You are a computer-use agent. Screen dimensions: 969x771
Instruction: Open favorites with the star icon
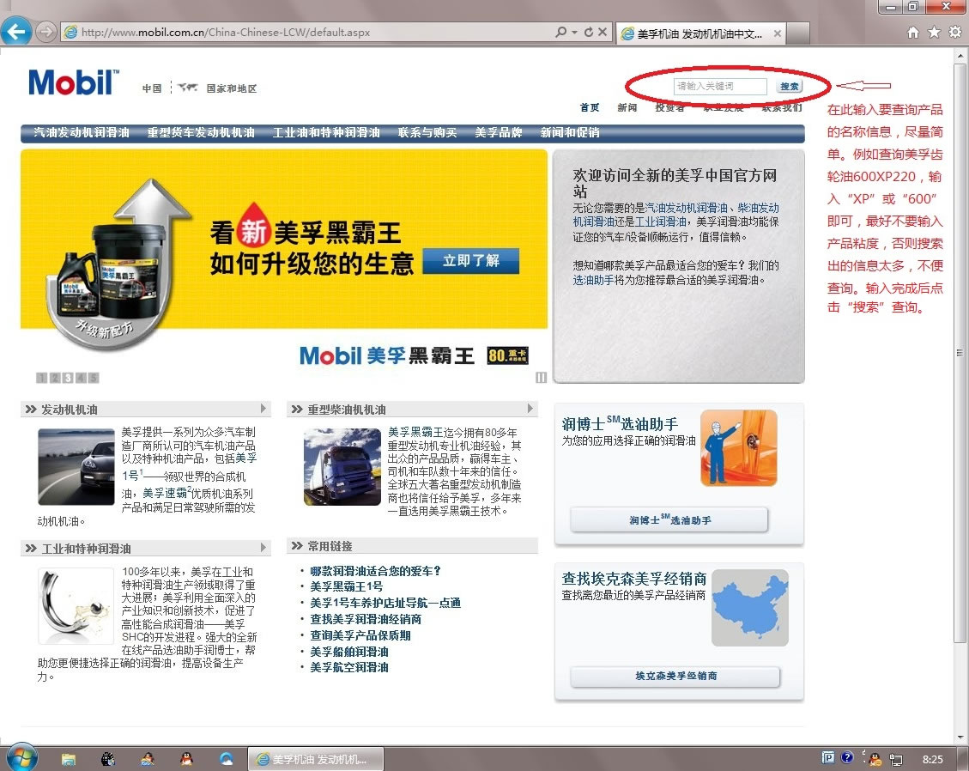pyautogui.click(x=934, y=33)
